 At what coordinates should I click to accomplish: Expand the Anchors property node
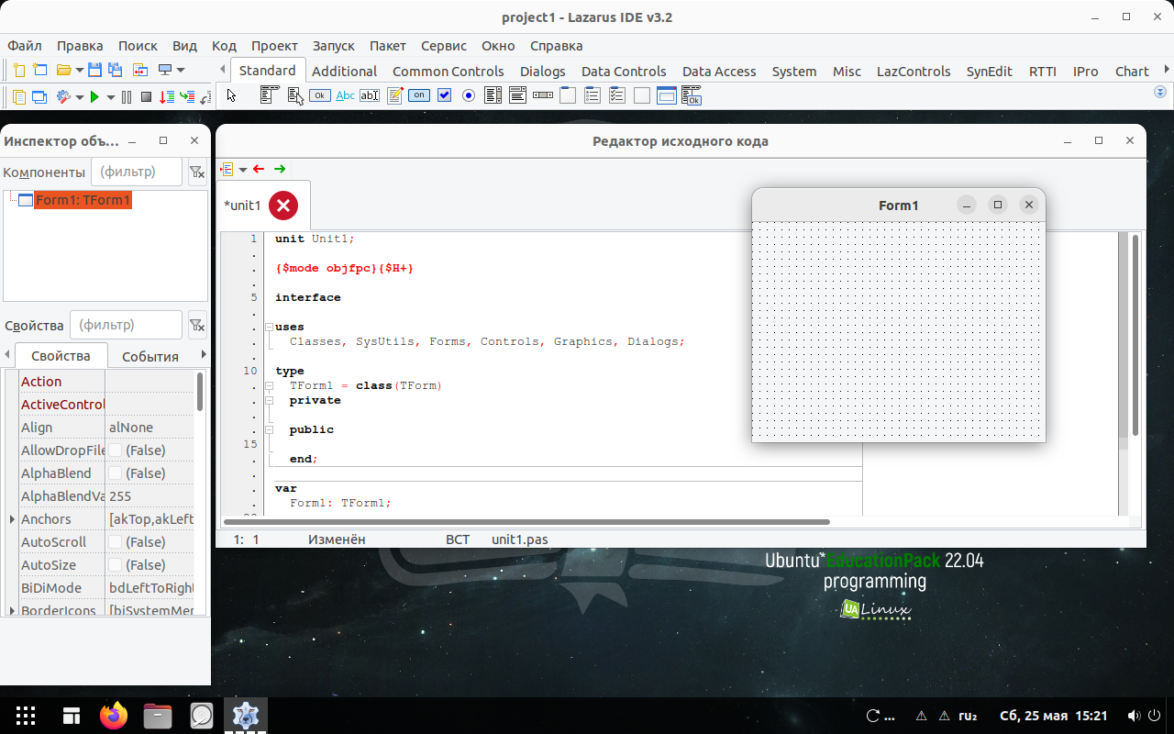(x=11, y=519)
